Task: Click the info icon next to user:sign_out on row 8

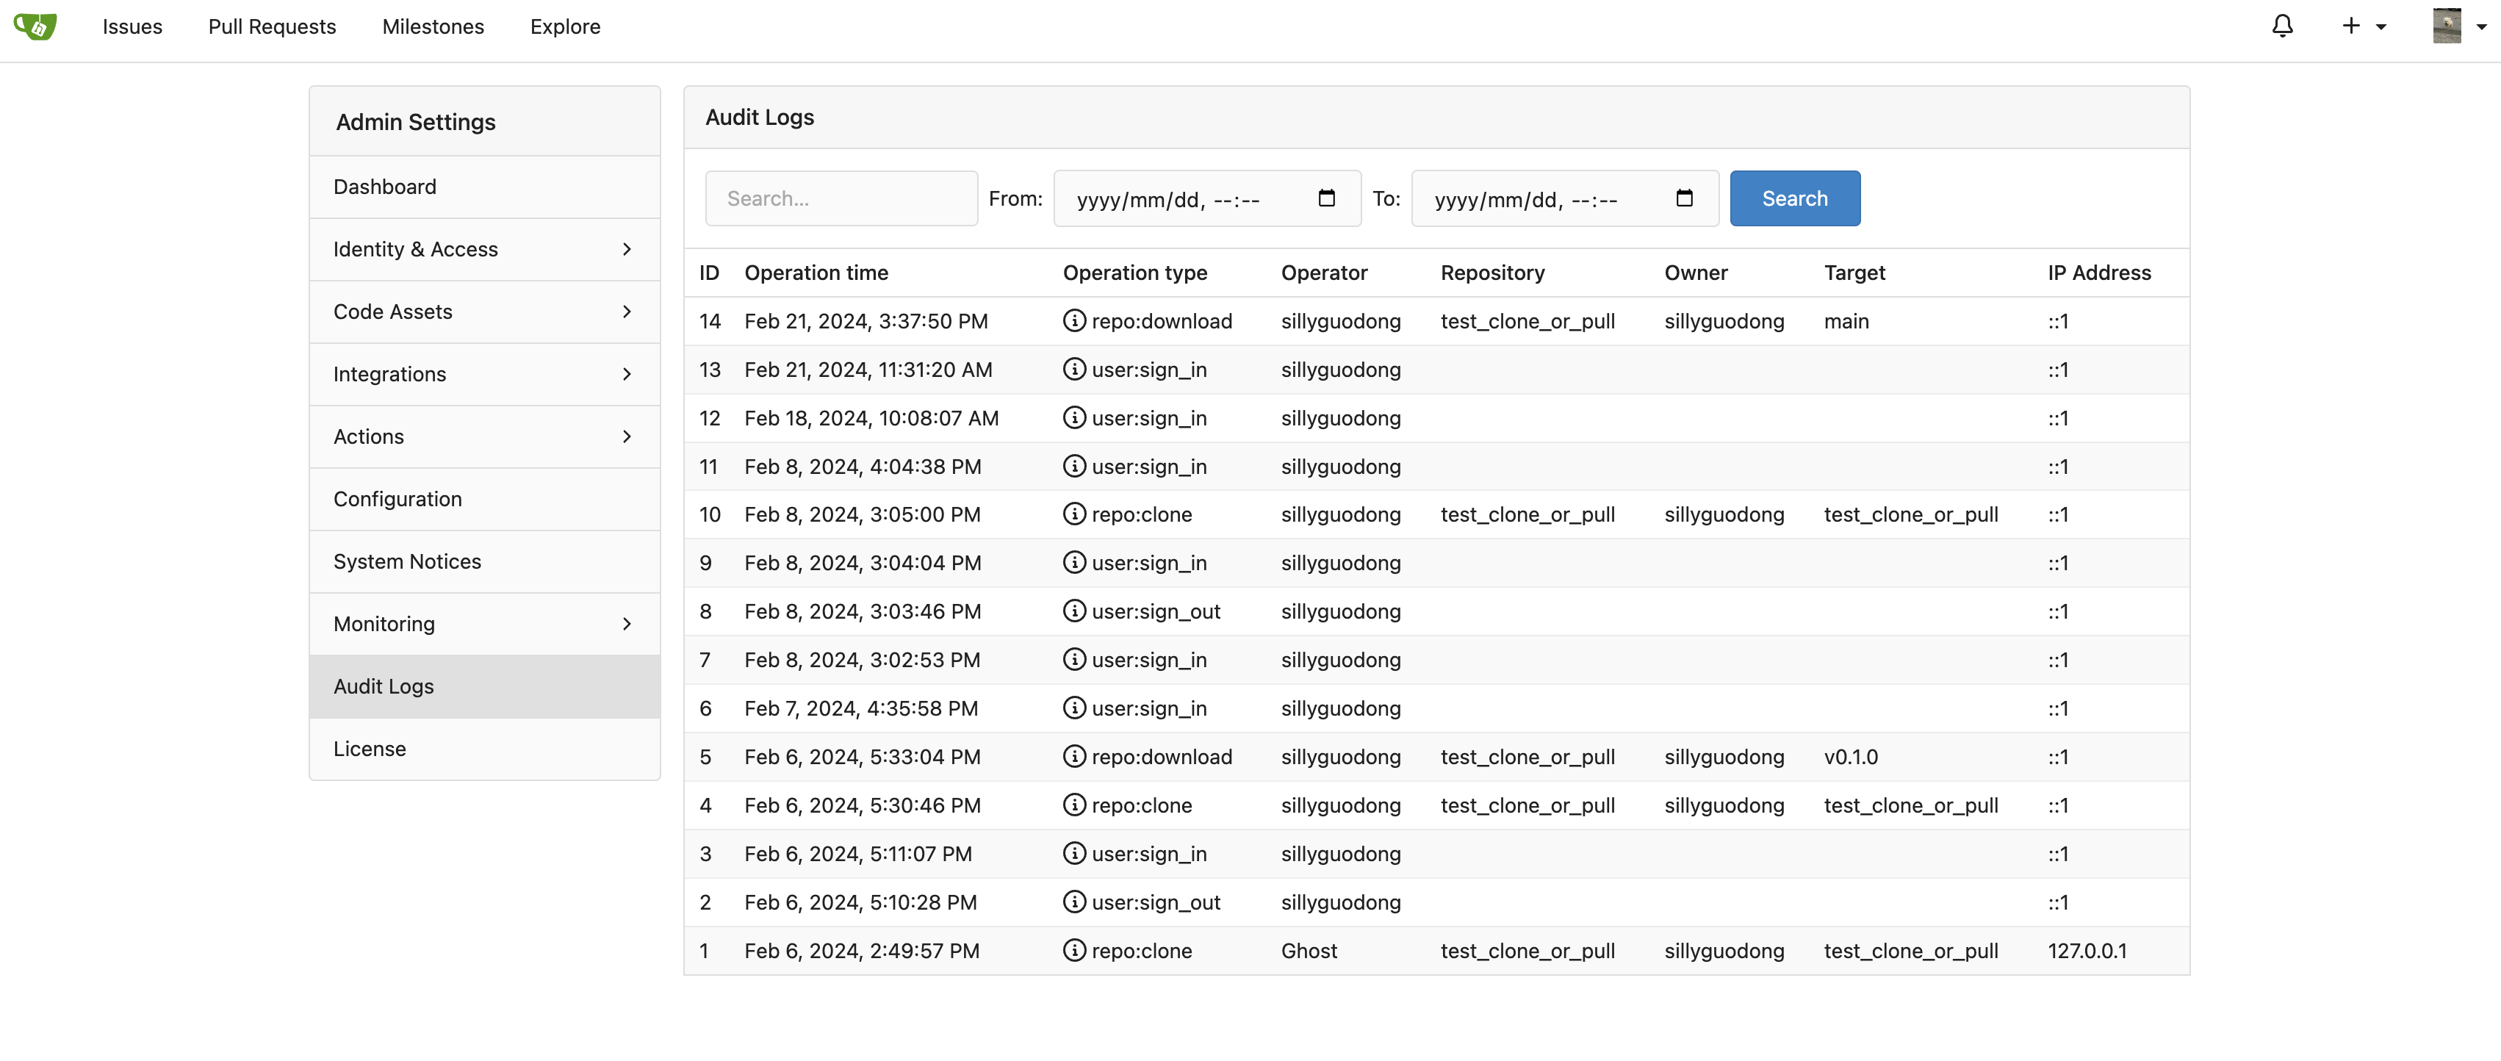Action: coord(1074,611)
